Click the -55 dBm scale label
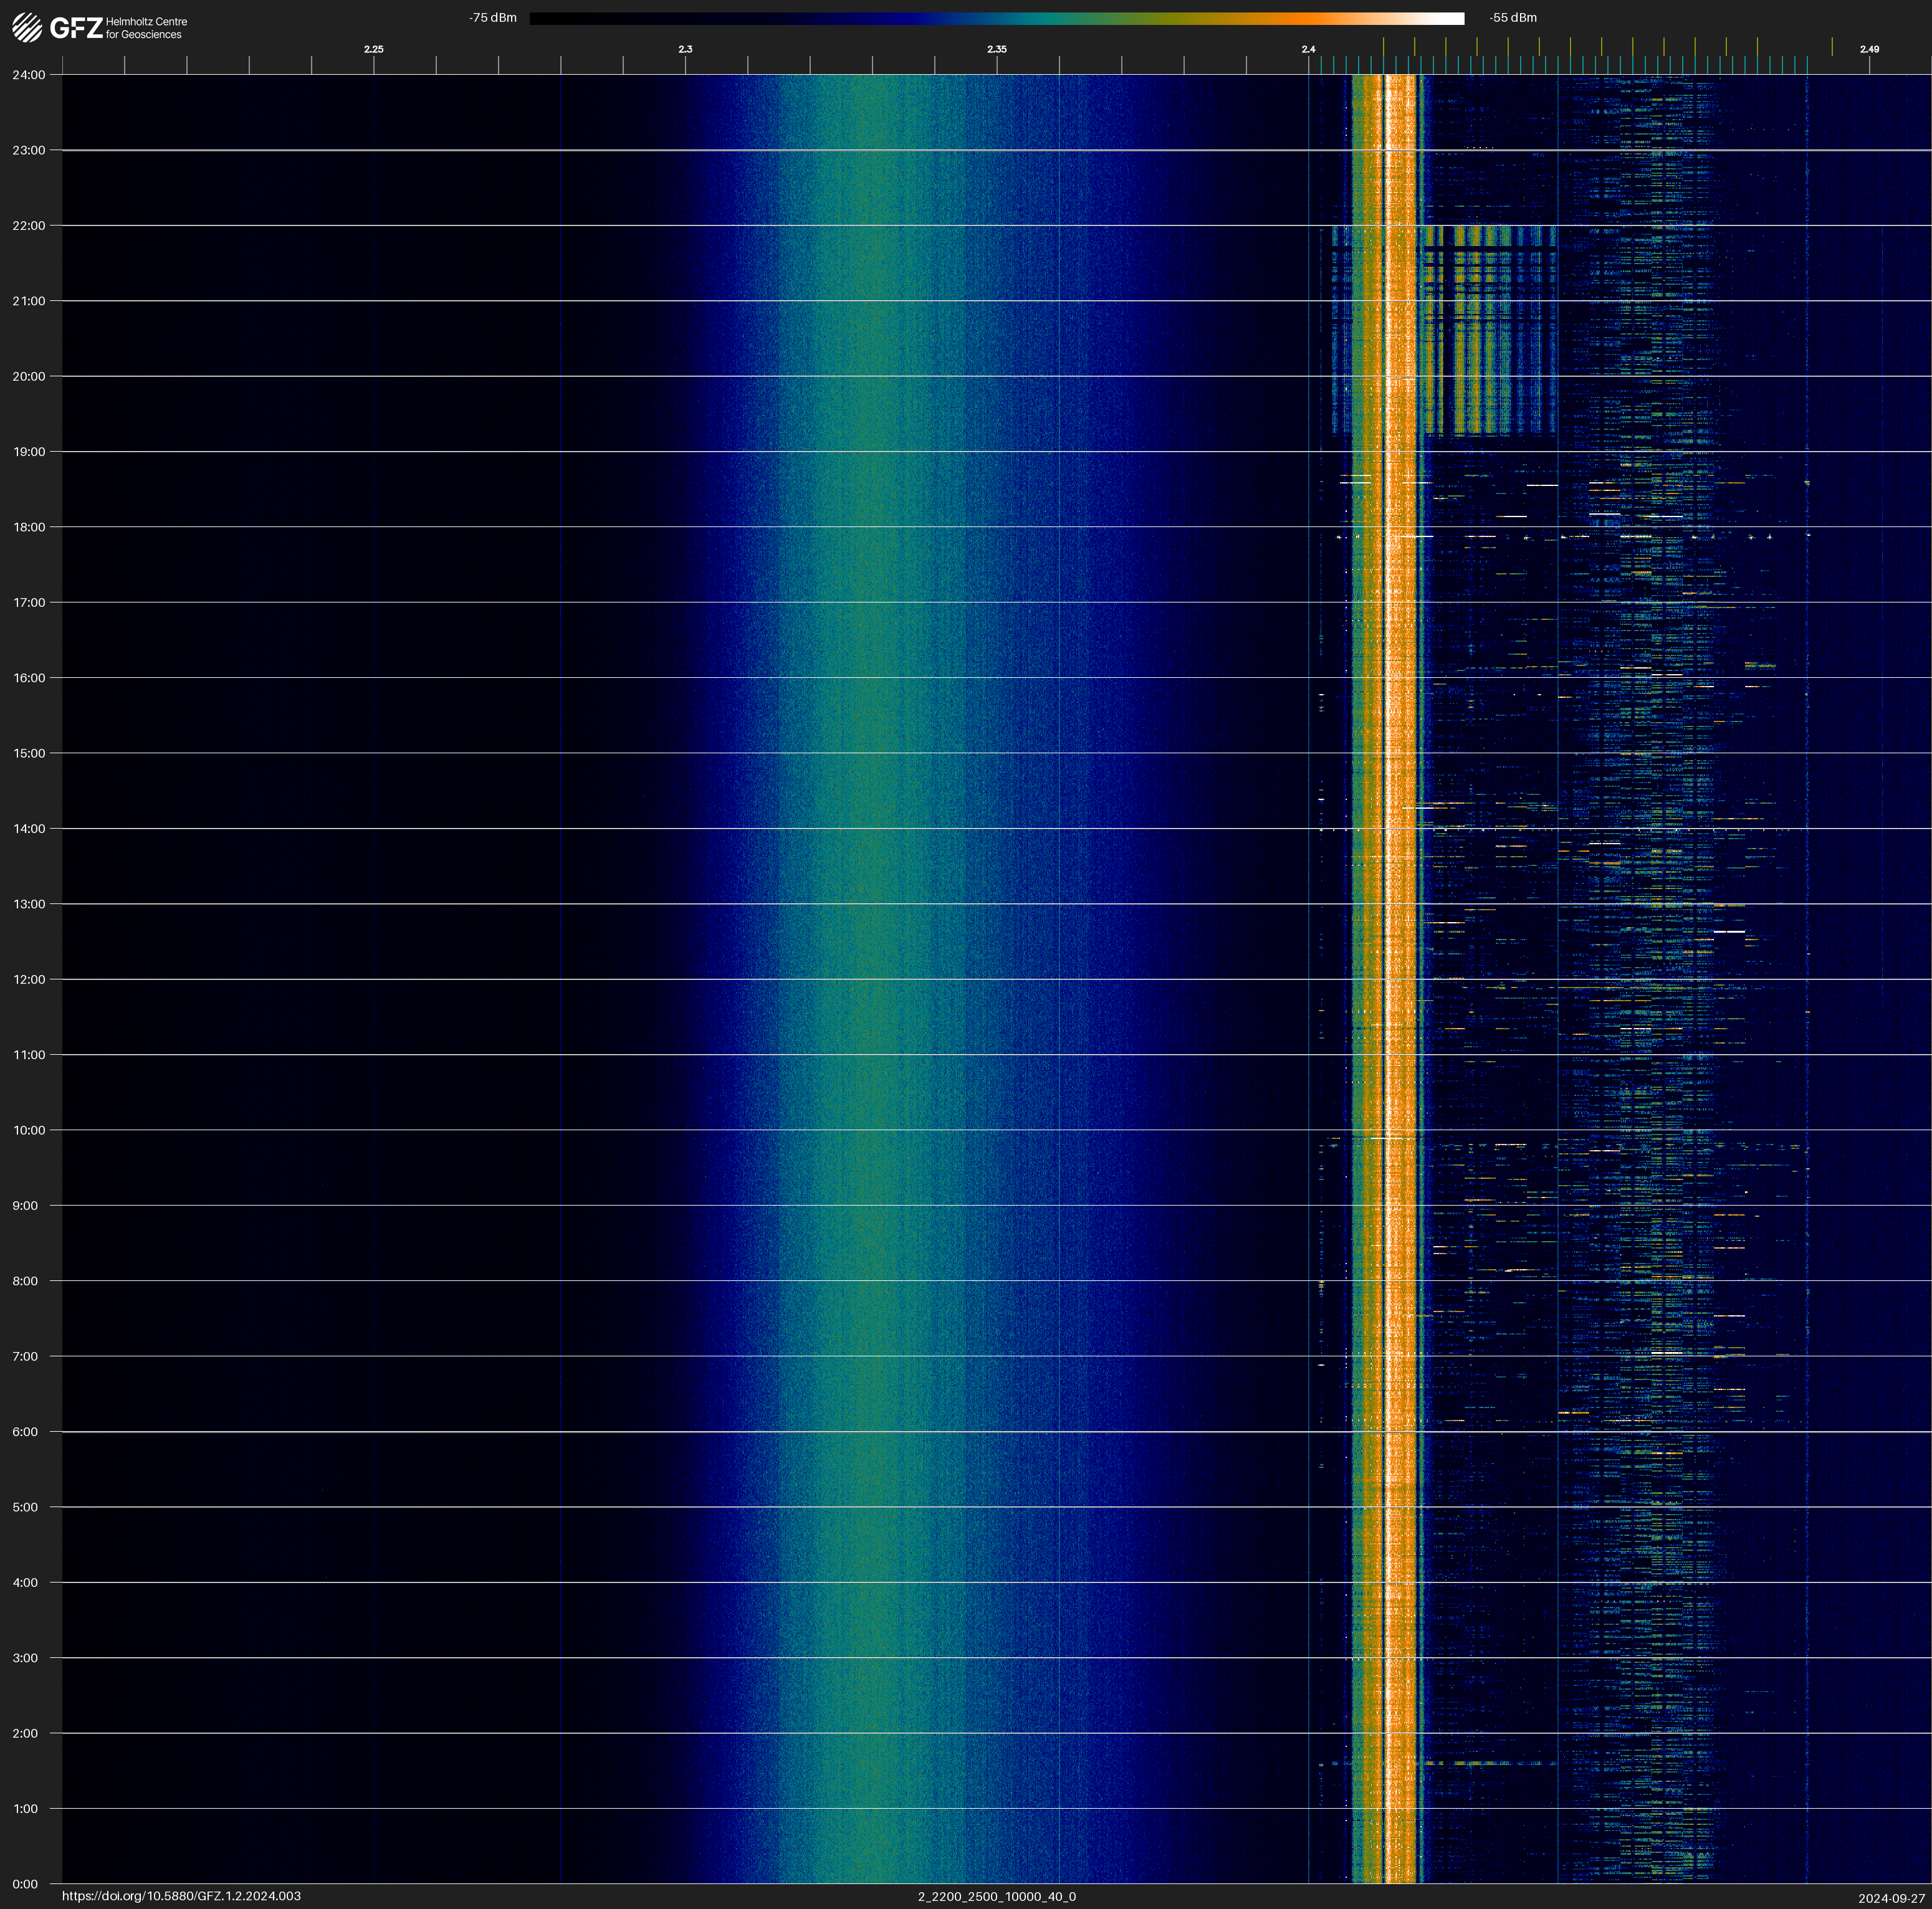This screenshot has height=1909, width=1932. (1512, 18)
